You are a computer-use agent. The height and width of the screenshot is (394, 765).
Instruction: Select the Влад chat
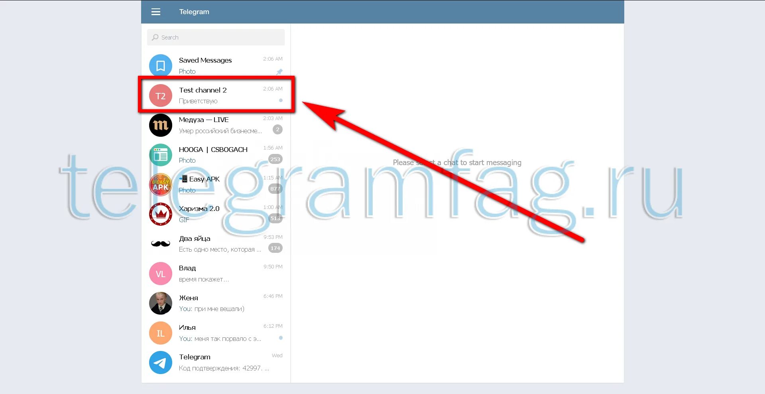[x=216, y=273]
